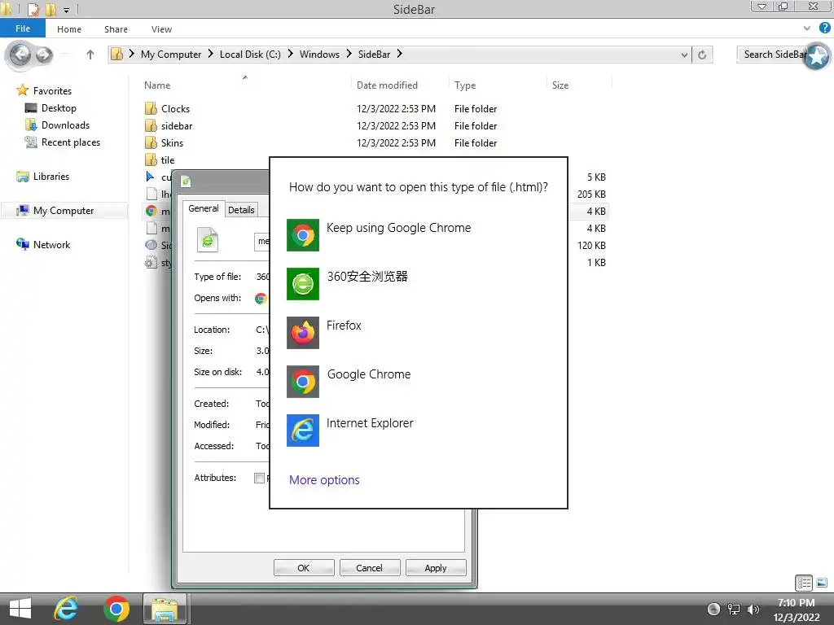The image size is (834, 625).
Task: Toggle the Attributes checkbox in properties
Action: (259, 478)
